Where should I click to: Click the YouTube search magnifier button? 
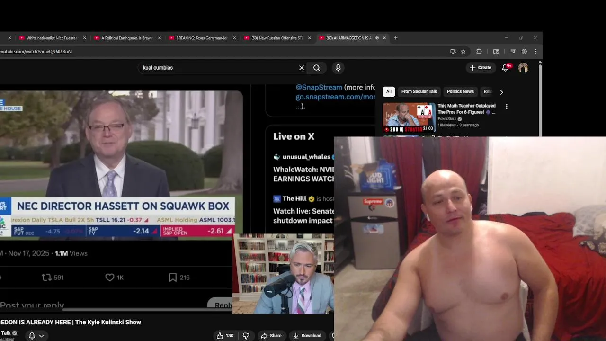coord(317,68)
